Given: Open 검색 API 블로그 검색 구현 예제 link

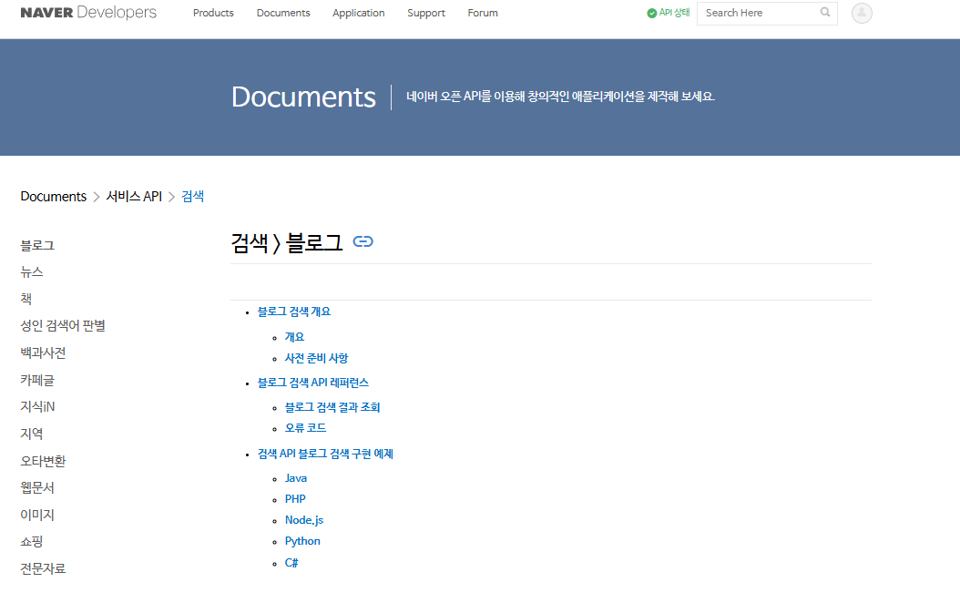Looking at the screenshot, I should tap(325, 454).
